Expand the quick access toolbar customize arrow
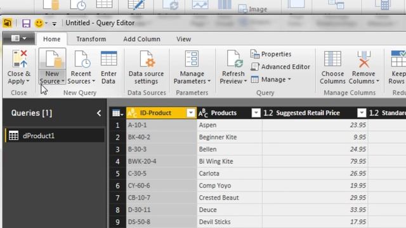Viewport: 406px width, 228px height. coord(54,24)
